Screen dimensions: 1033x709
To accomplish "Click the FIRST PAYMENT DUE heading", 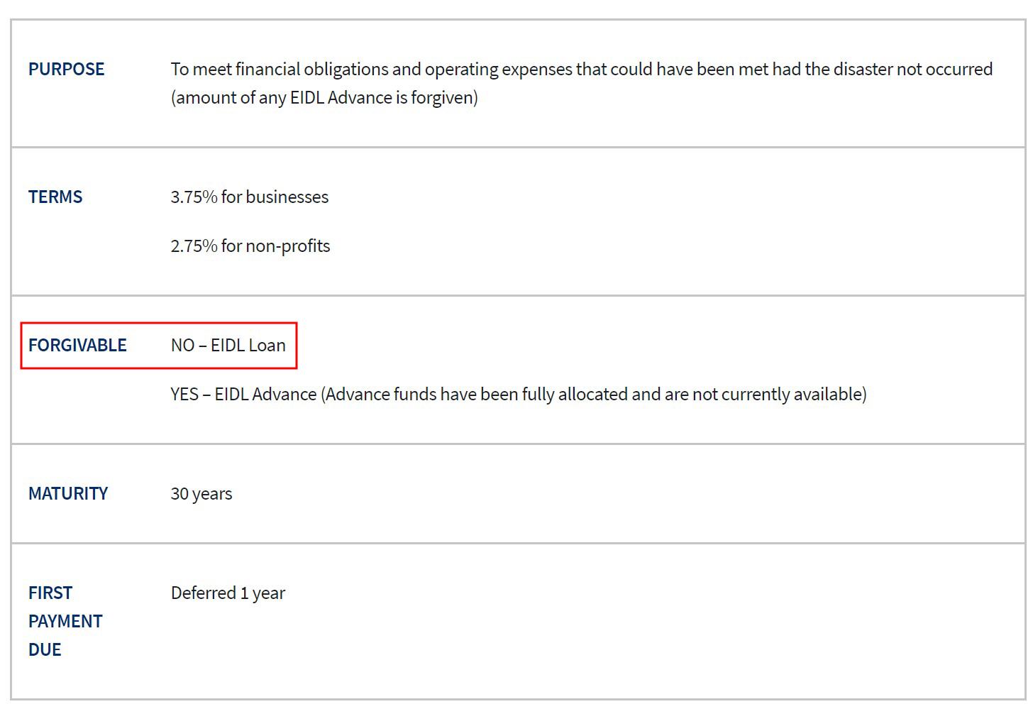I will click(x=65, y=621).
